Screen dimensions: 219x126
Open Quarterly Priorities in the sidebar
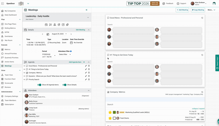(x=11, y=58)
